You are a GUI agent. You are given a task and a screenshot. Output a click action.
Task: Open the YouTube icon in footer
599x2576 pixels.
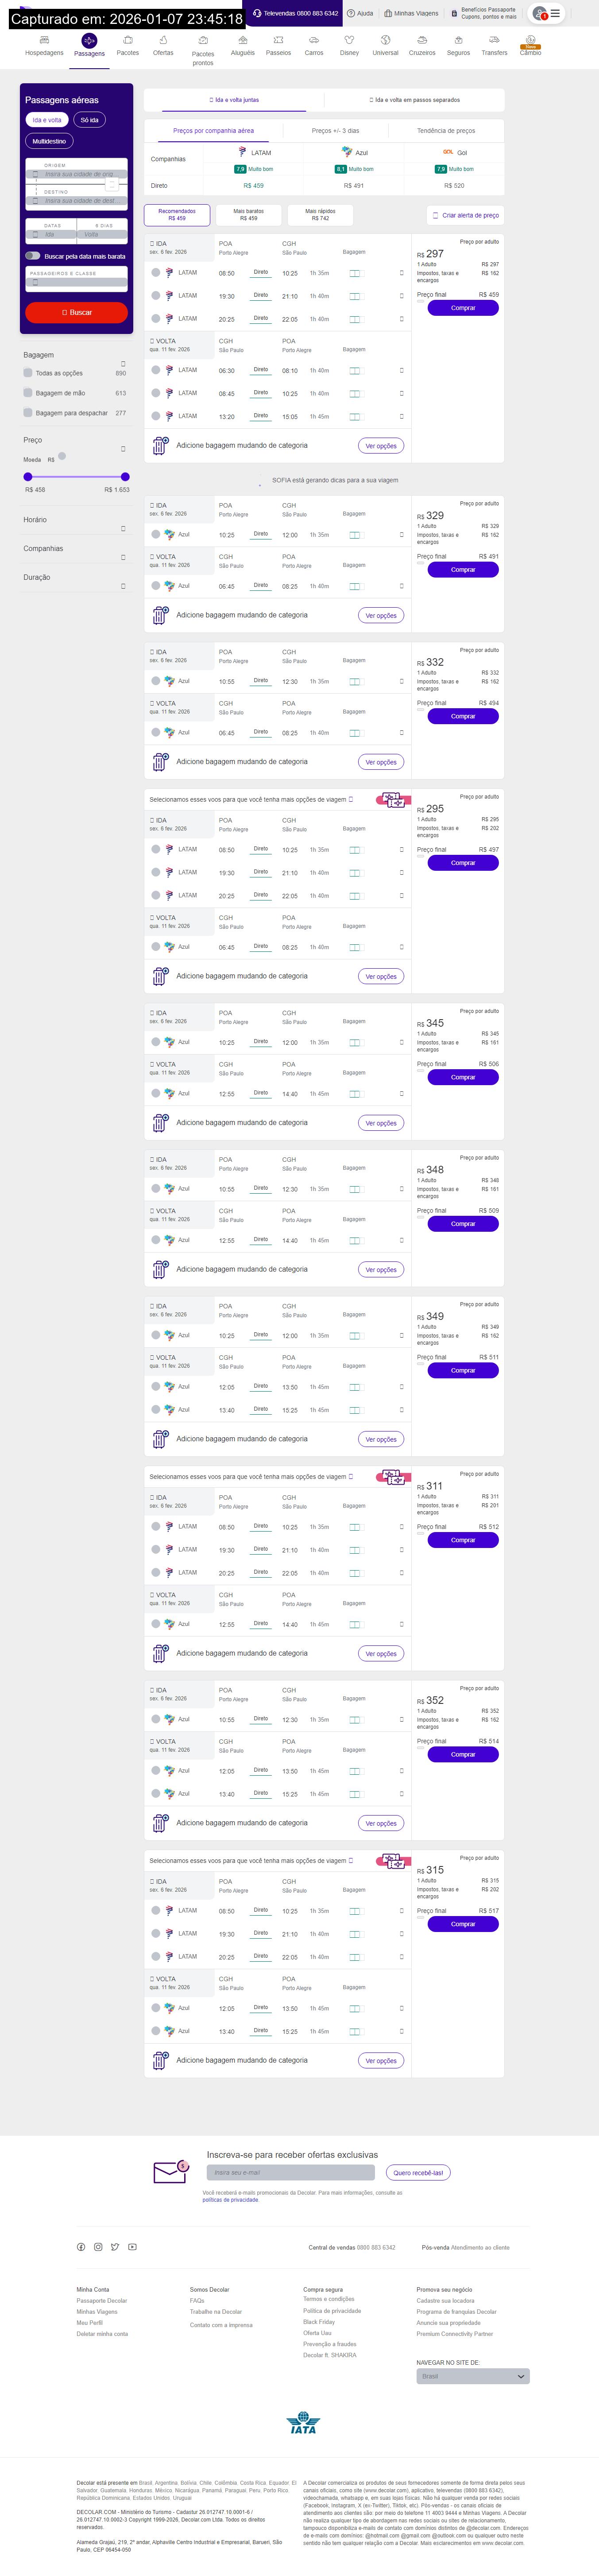[x=132, y=2247]
